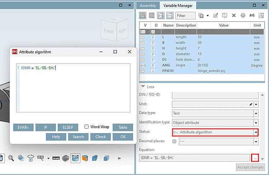This screenshot has height=175, width=269.
Task: Click the Accept changes button
Action: tap(250, 167)
